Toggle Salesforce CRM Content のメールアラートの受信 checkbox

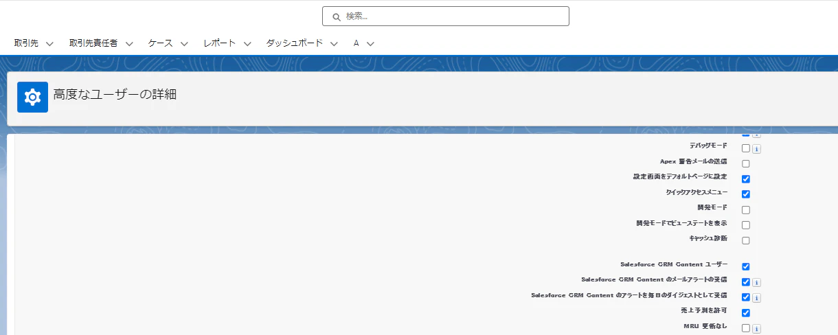(x=746, y=282)
